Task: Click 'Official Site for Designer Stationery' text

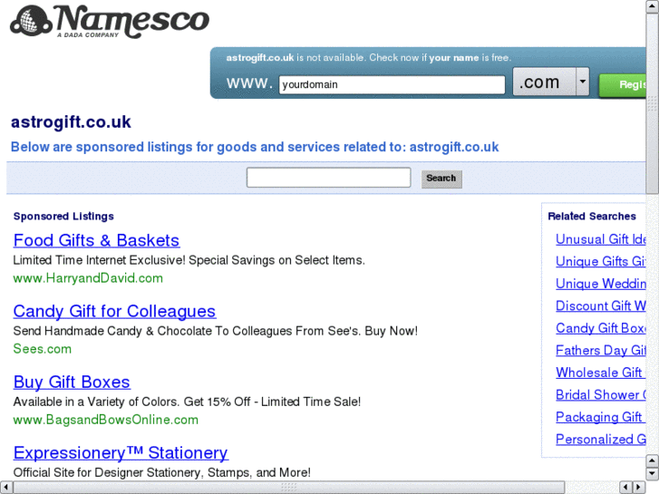Action: click(x=162, y=472)
